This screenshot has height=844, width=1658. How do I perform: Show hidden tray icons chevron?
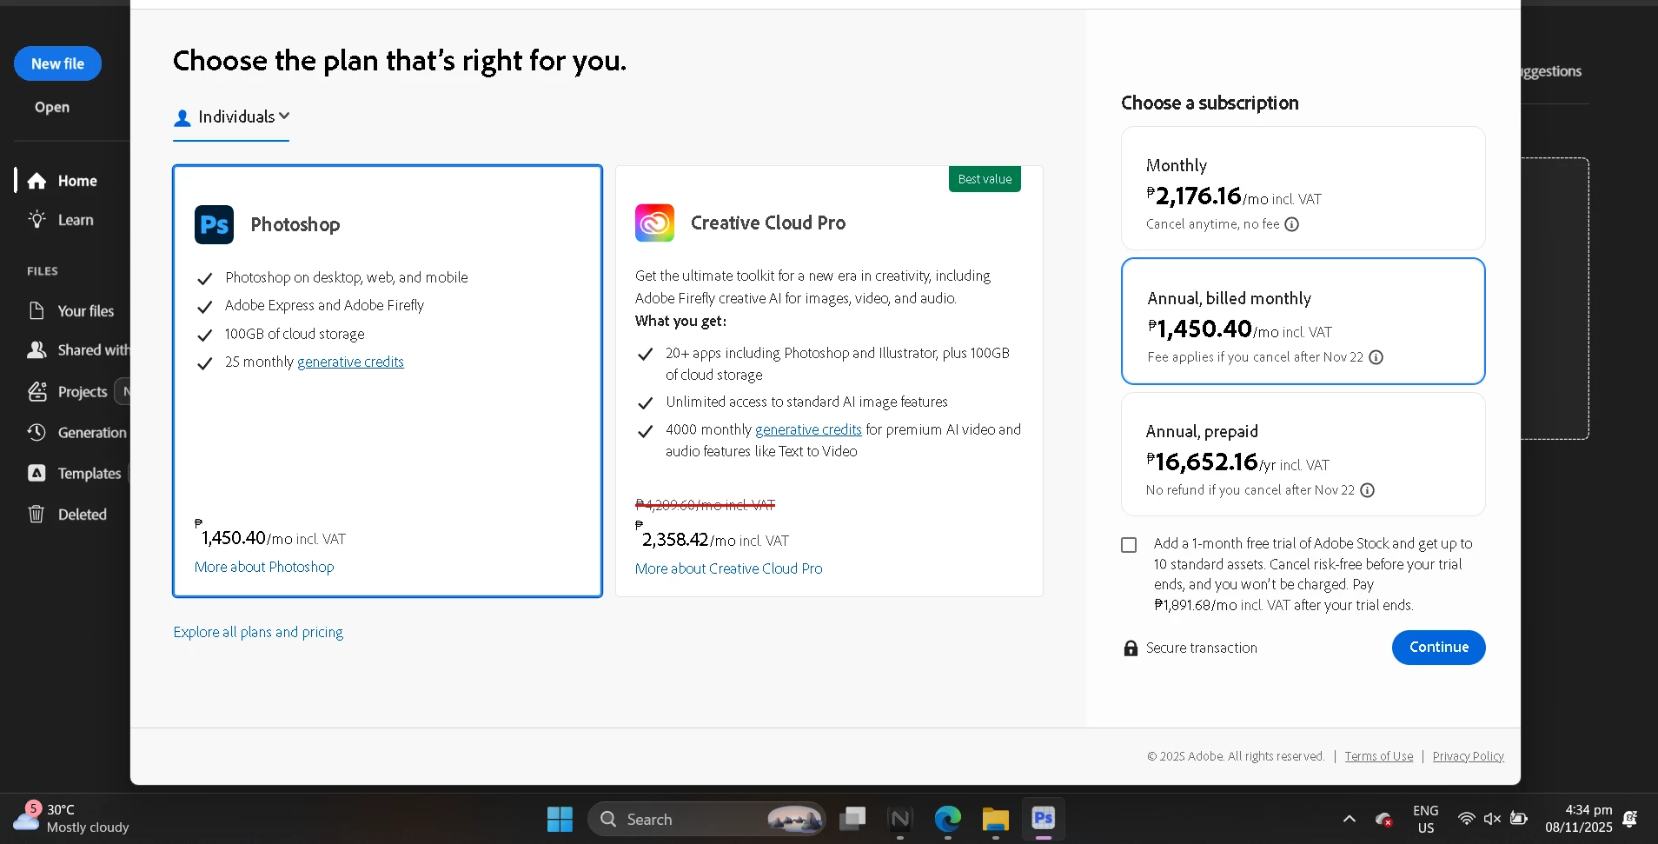point(1349,819)
